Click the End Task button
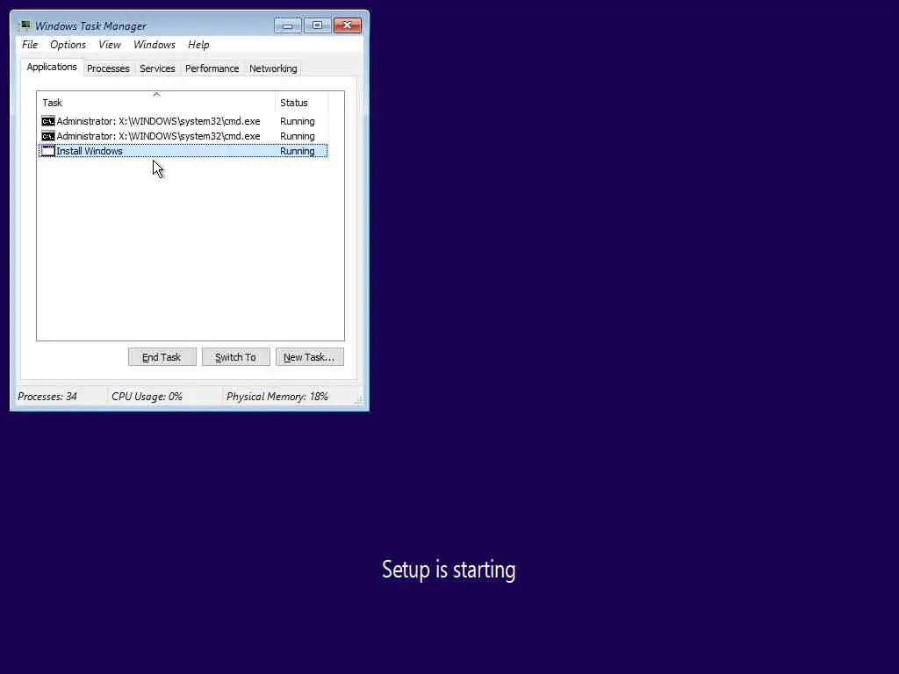This screenshot has height=674, width=899. [x=162, y=357]
